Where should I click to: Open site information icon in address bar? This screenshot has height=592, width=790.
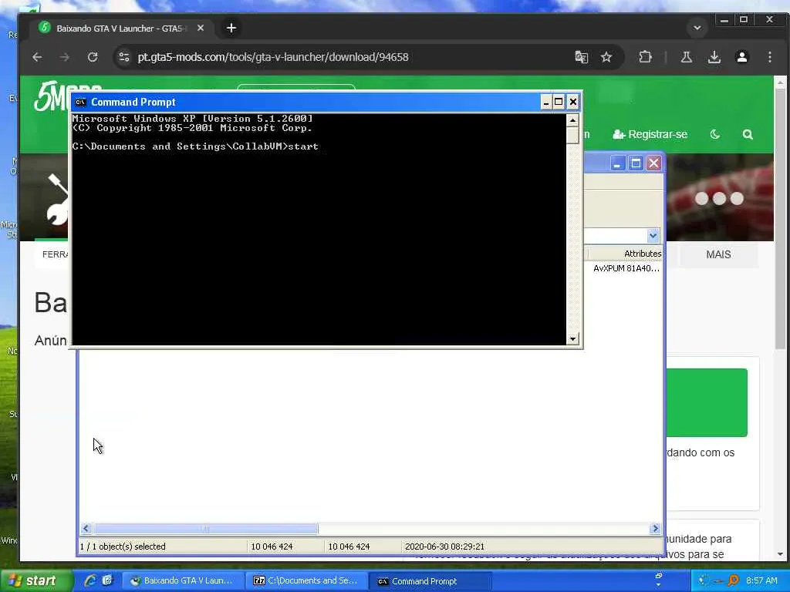(x=124, y=57)
